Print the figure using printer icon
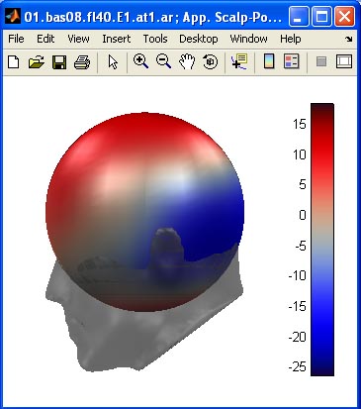361x409 pixels. coord(82,61)
